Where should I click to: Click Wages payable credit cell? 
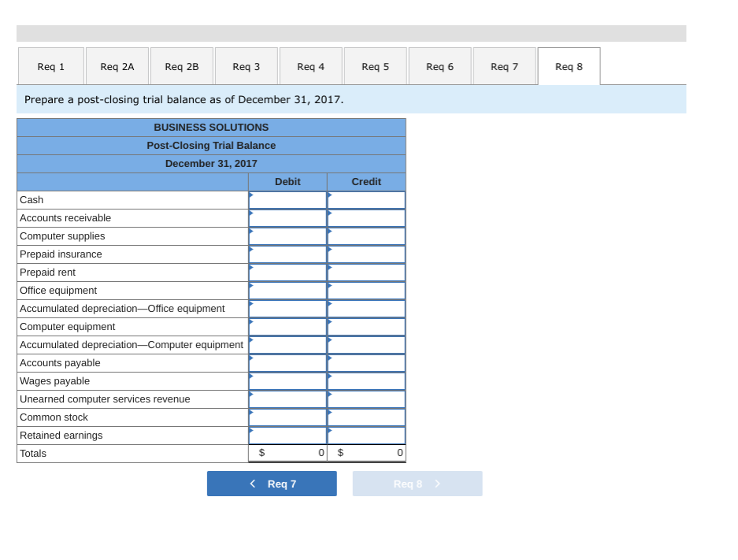coord(366,381)
